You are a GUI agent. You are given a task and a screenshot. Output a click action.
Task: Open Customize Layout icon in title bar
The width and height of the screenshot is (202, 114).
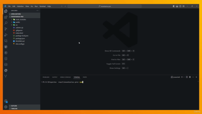click(183, 6)
